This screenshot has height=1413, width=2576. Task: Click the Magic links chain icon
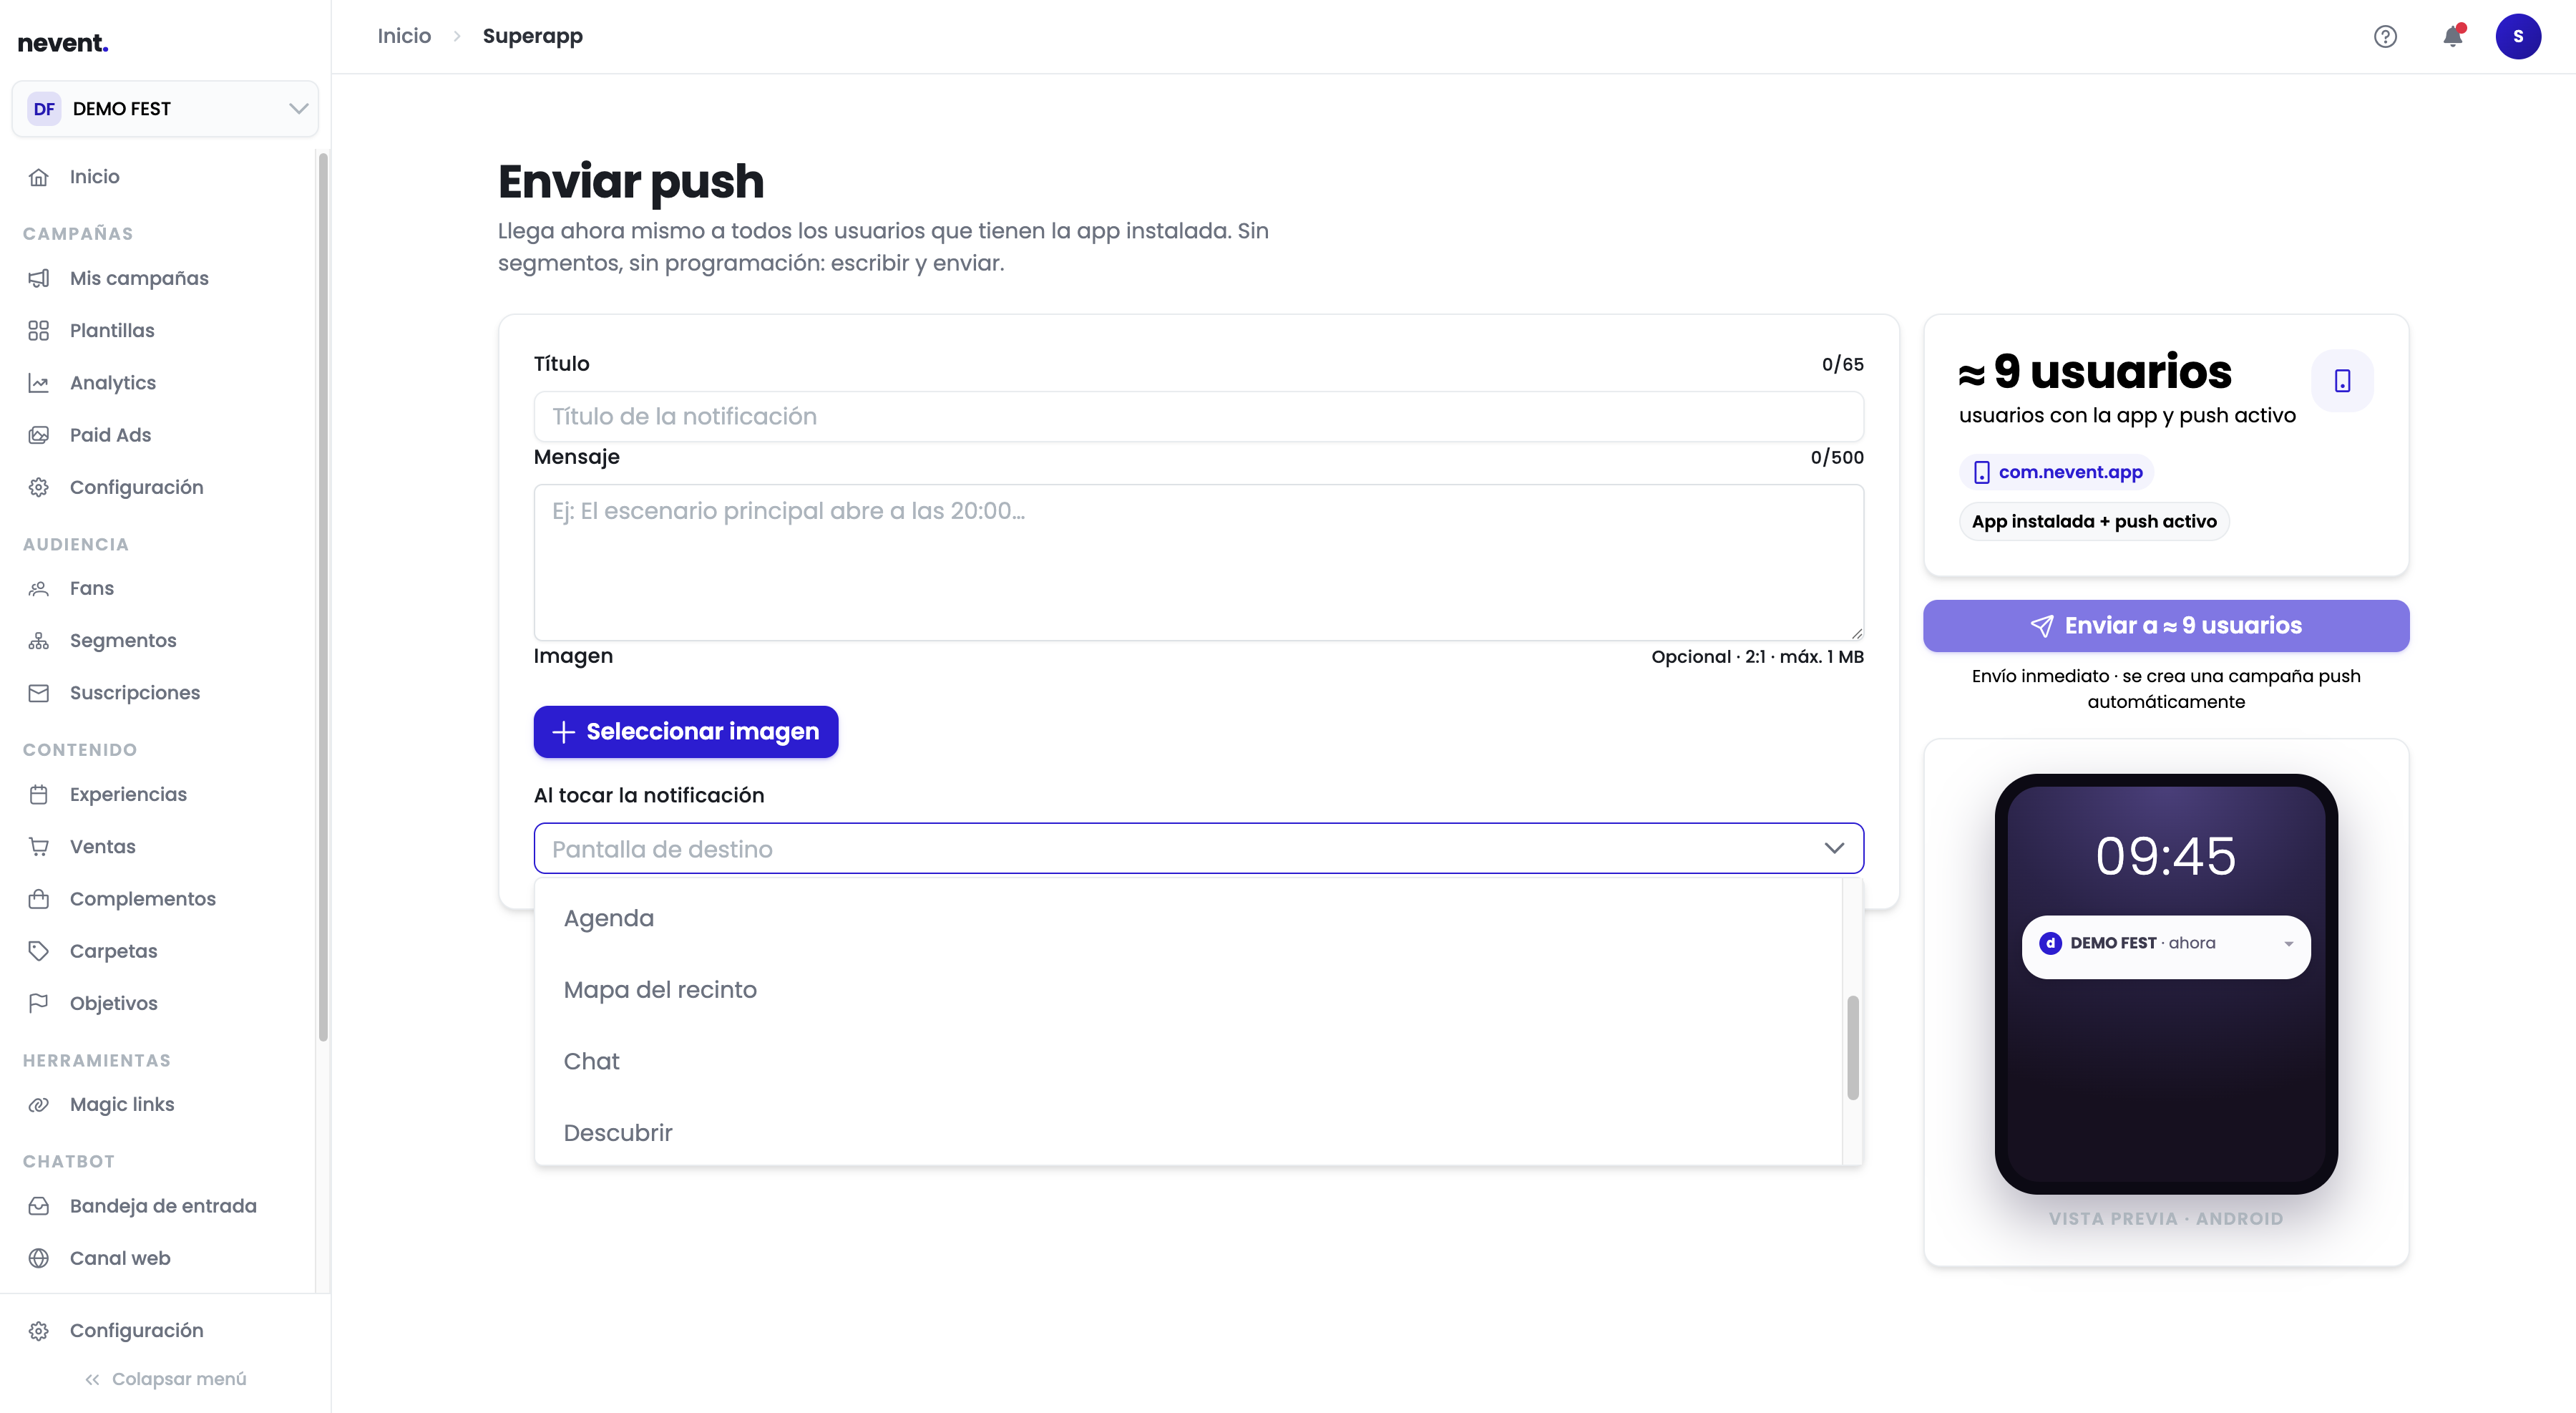[x=38, y=1105]
